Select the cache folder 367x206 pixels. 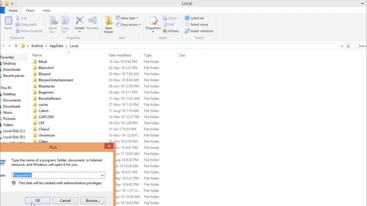[43, 104]
